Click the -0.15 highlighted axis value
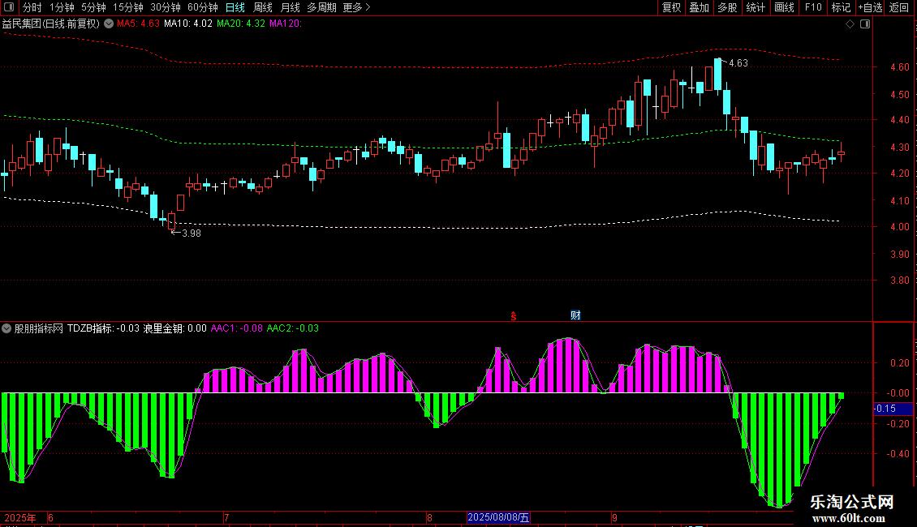This screenshot has height=527, width=917. (x=893, y=409)
